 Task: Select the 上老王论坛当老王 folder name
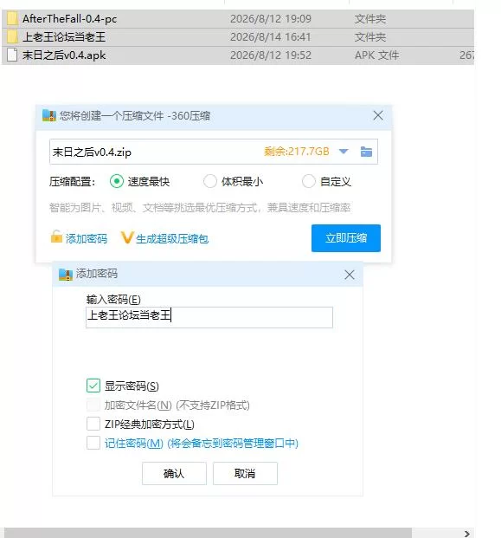pos(64,36)
